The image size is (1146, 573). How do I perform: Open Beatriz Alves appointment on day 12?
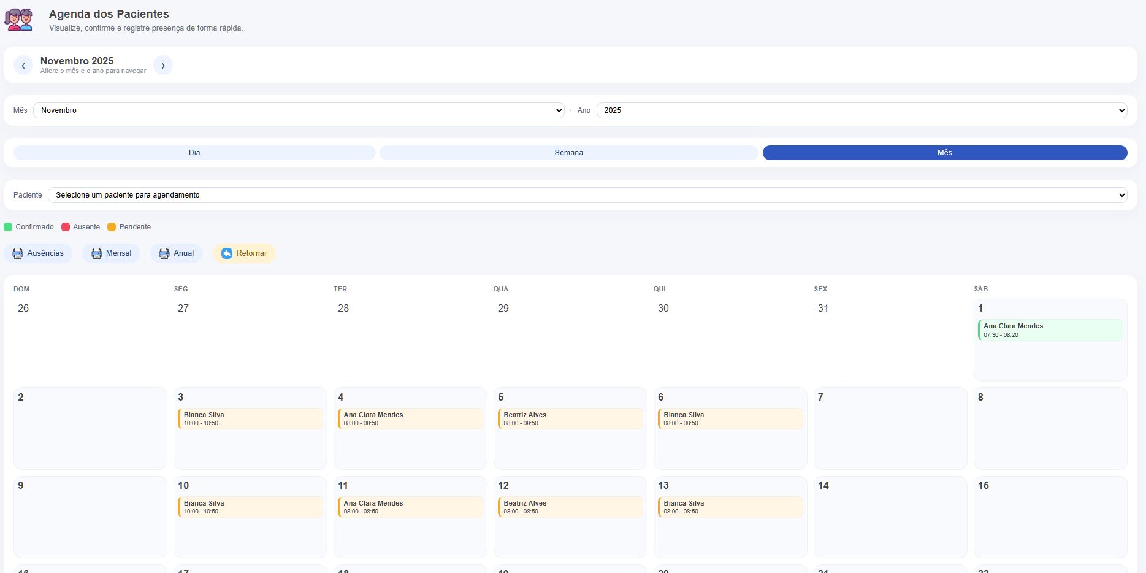570,507
